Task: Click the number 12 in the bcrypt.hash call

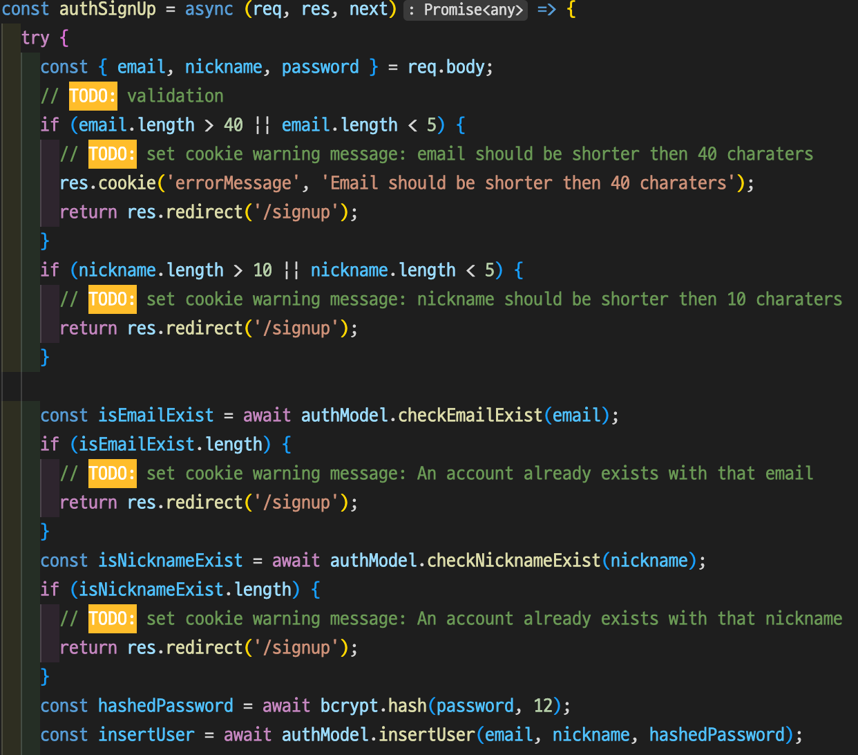Action: pyautogui.click(x=543, y=706)
